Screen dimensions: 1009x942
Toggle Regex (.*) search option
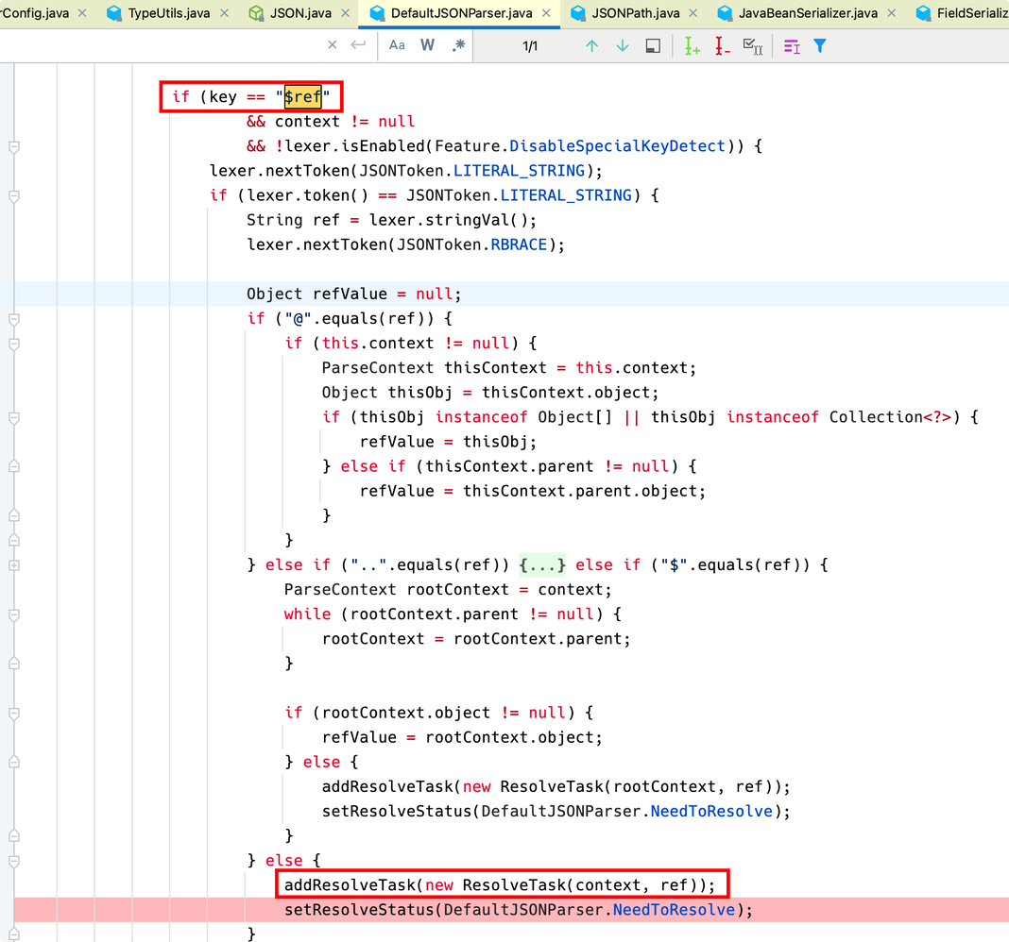tap(458, 45)
